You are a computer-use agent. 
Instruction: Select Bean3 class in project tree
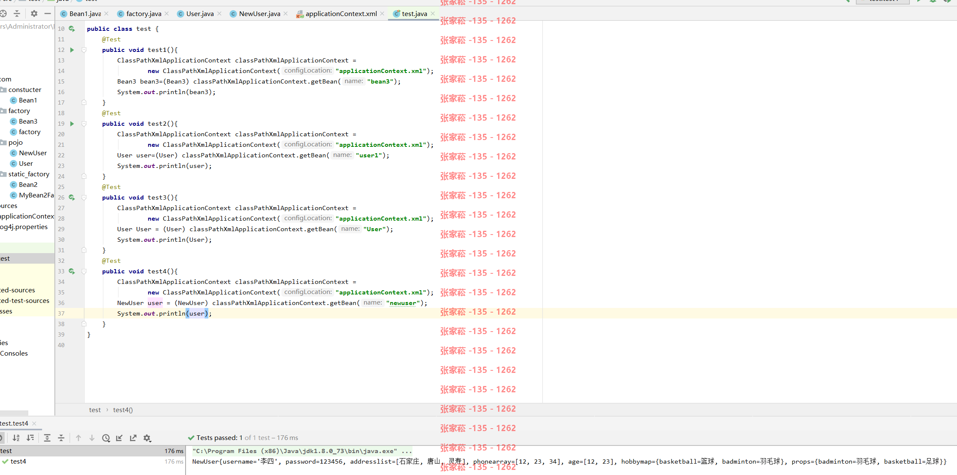click(28, 121)
